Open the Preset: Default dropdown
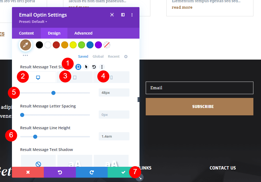This screenshot has width=261, height=182. [33, 21]
